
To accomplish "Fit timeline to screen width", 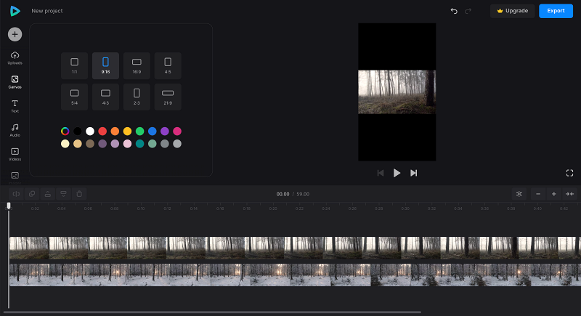I will (x=569, y=194).
